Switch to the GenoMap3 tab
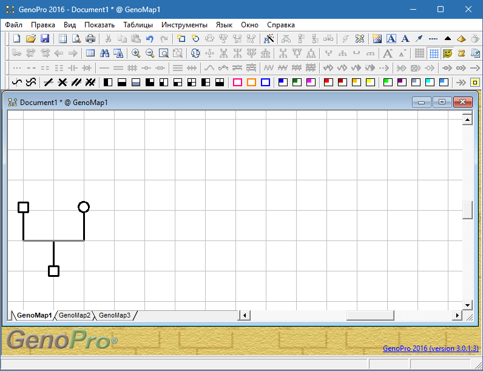The image size is (483, 371). 115,315
